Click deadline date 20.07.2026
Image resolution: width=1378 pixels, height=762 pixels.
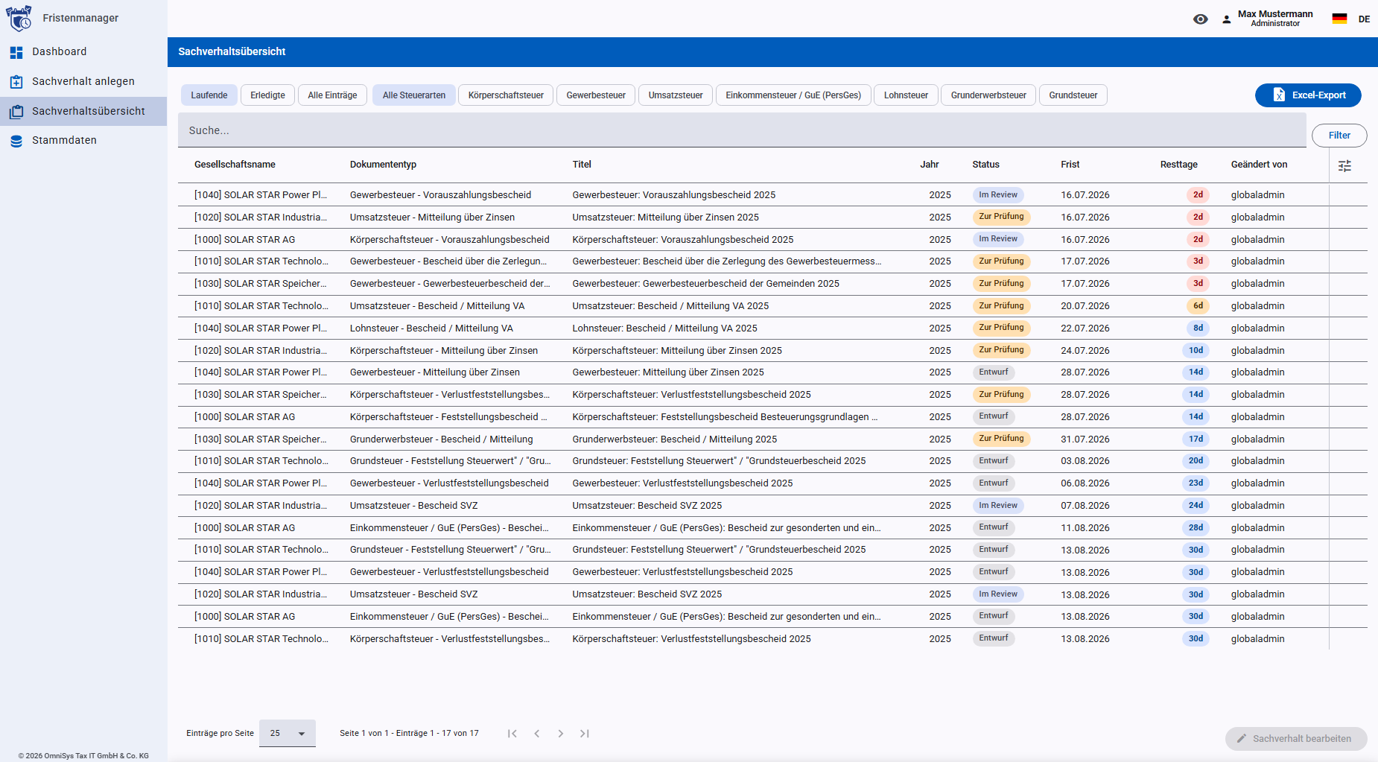pyautogui.click(x=1085, y=306)
